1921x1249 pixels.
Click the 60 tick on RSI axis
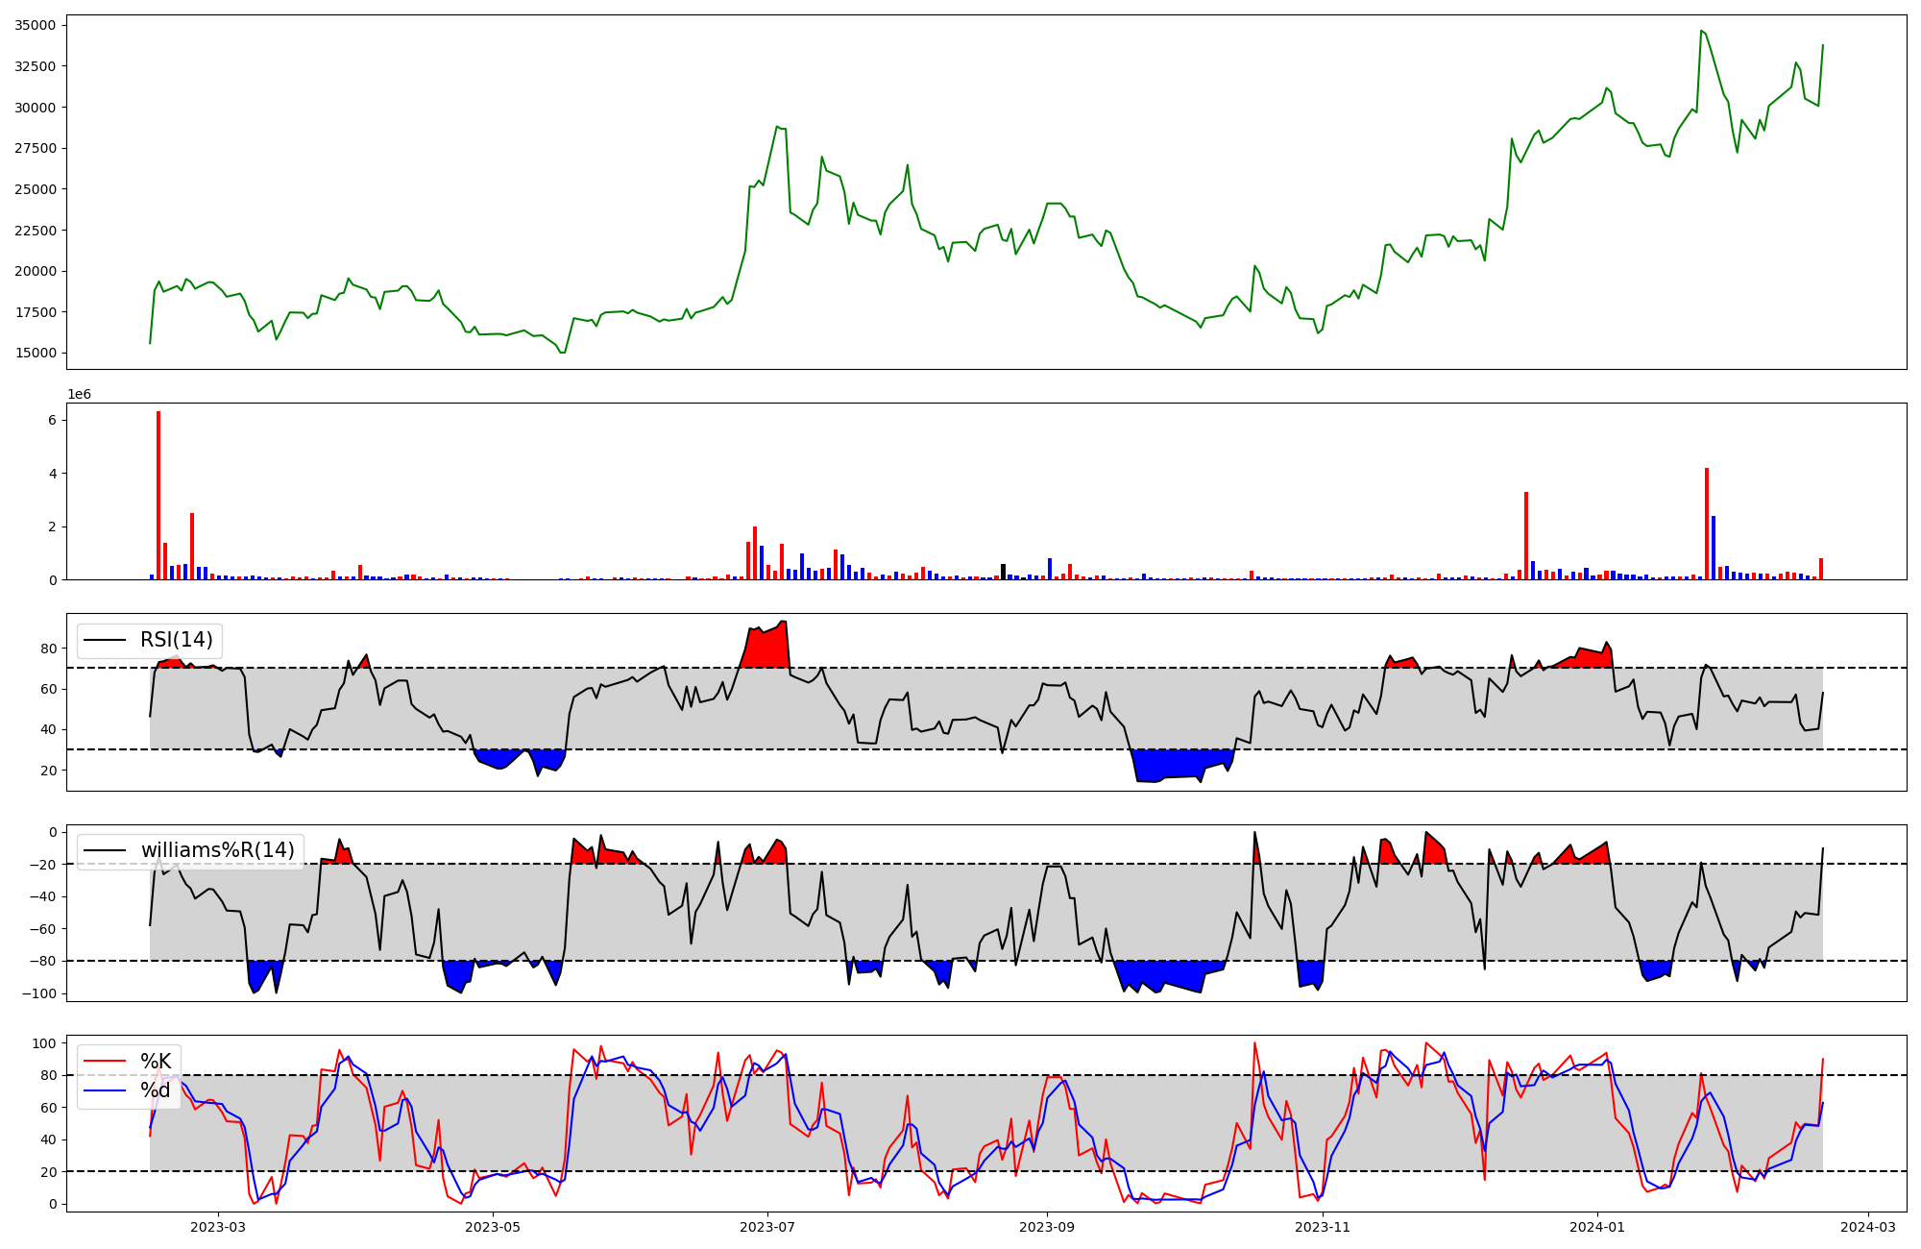(48, 689)
